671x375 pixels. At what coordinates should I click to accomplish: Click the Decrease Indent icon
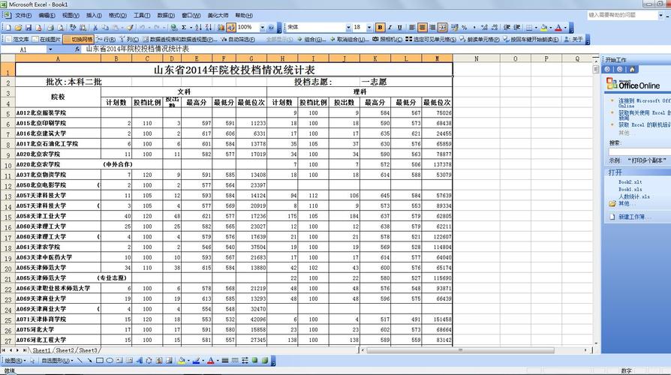(x=507, y=27)
